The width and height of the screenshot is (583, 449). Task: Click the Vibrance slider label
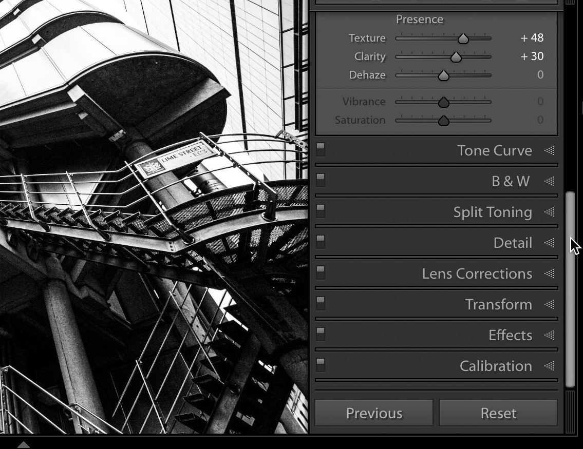364,102
